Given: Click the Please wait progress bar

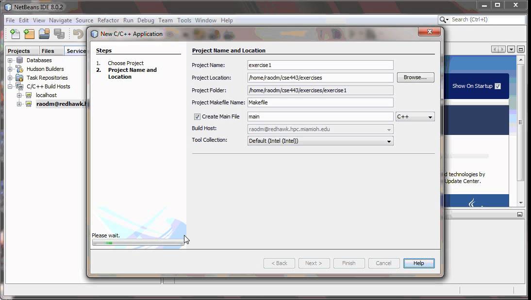Looking at the screenshot, I should pyautogui.click(x=138, y=242).
